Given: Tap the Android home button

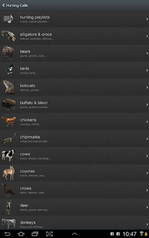Looking at the screenshot, I should (21, 234).
